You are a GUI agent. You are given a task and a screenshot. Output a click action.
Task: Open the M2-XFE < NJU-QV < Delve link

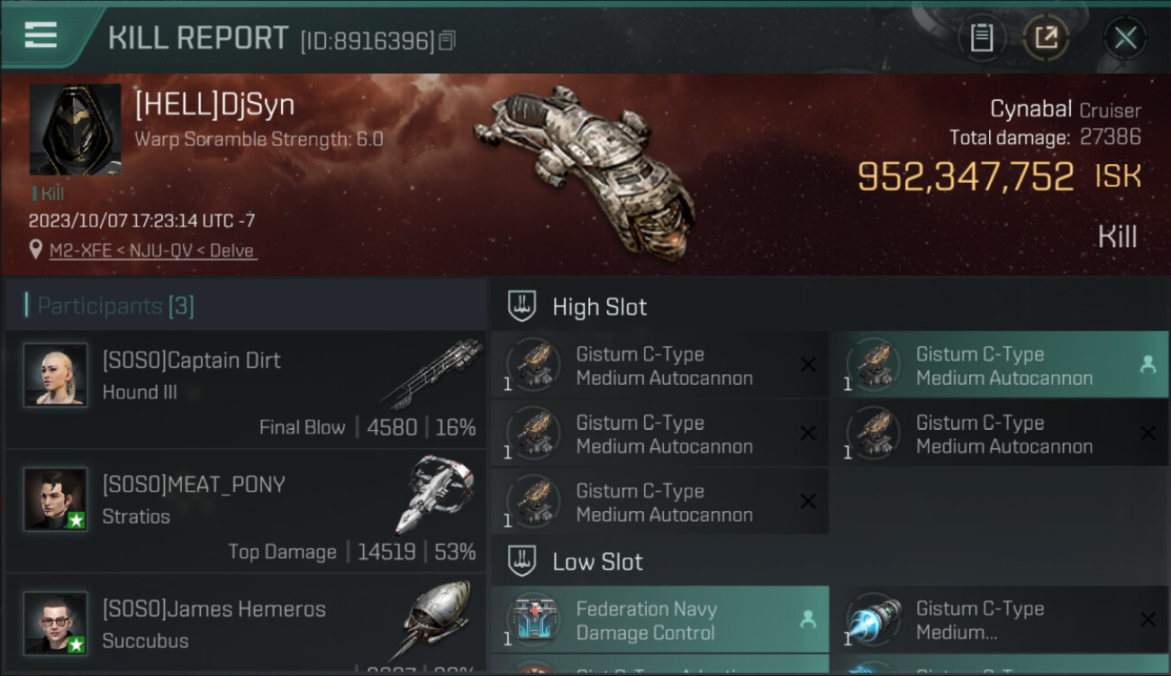pyautogui.click(x=153, y=251)
